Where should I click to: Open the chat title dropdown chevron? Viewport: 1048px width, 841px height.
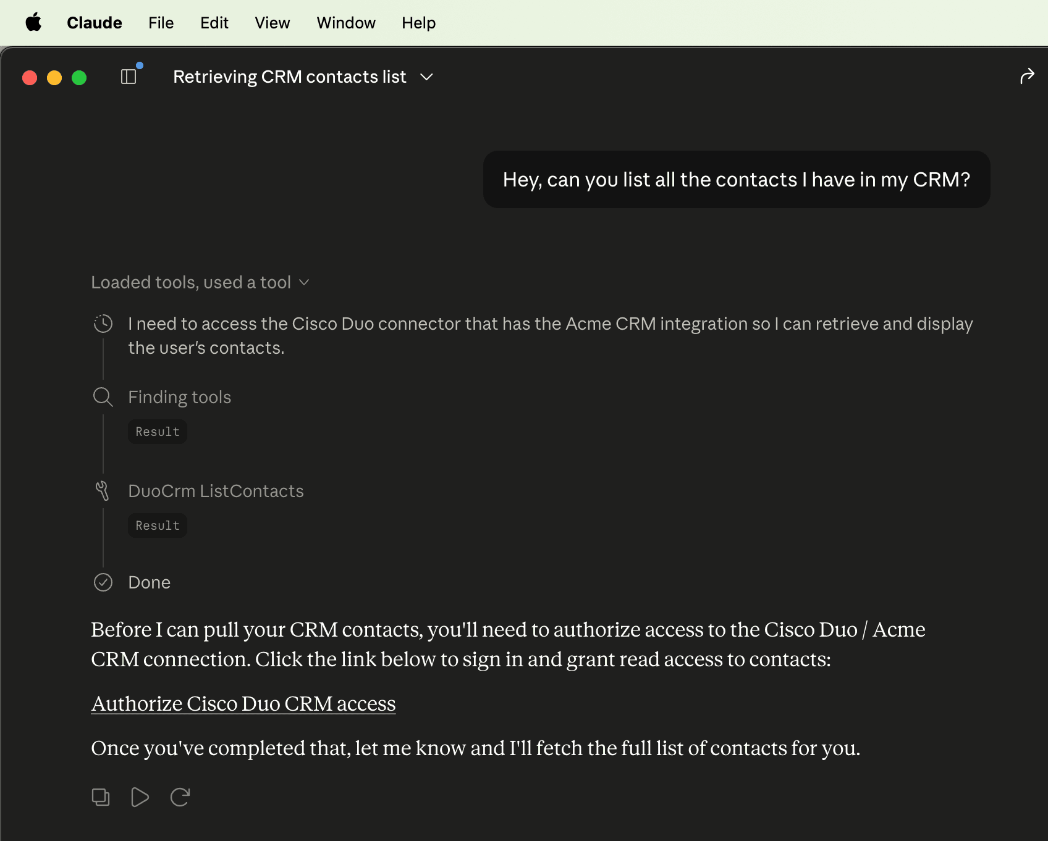(426, 77)
